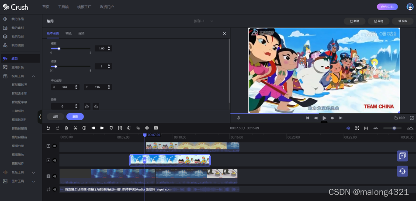The height and width of the screenshot is (201, 416).
Task: Click the 返回 button
Action: tap(55, 117)
